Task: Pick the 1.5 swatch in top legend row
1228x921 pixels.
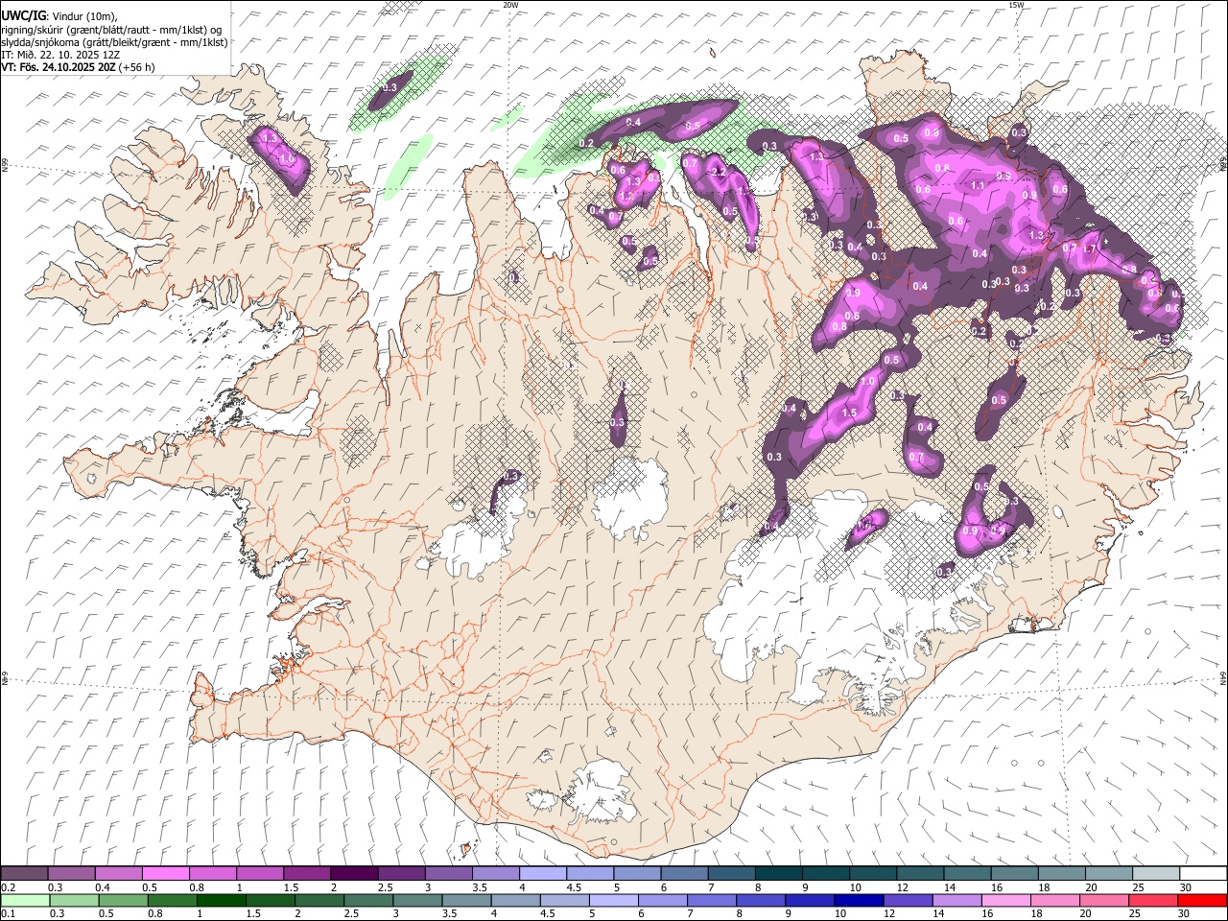Action: click(x=307, y=873)
